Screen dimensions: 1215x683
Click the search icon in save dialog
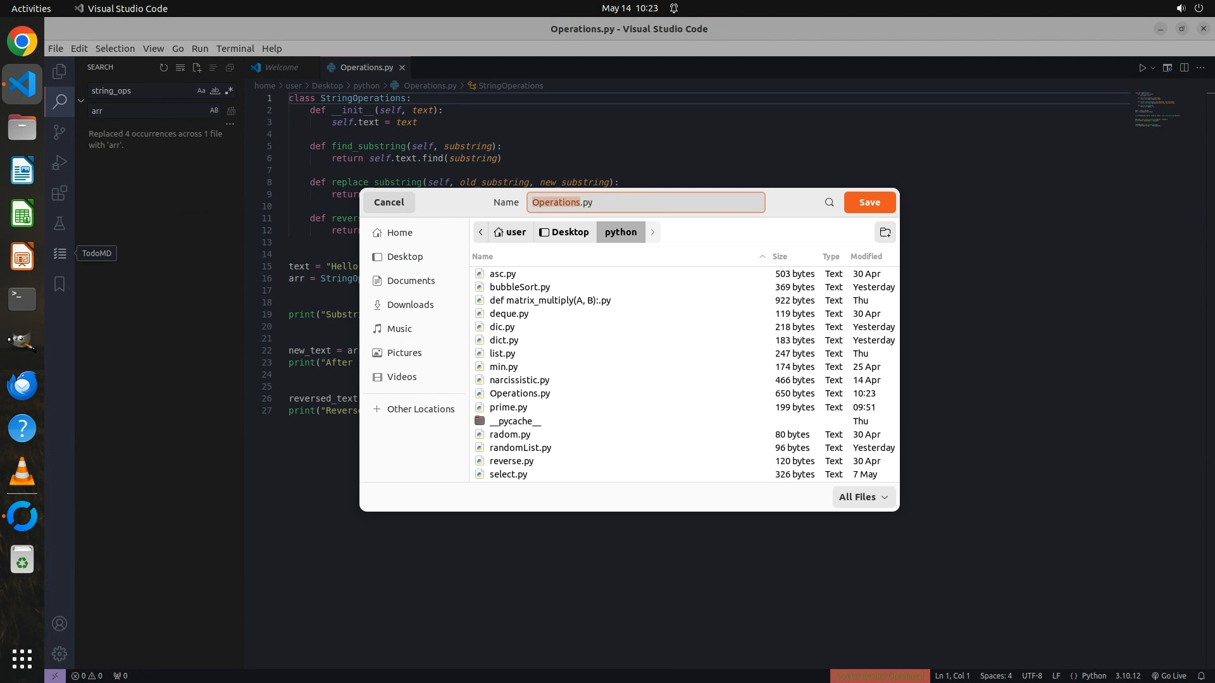(829, 202)
